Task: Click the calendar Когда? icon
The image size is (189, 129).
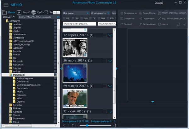Action: click(19, 13)
